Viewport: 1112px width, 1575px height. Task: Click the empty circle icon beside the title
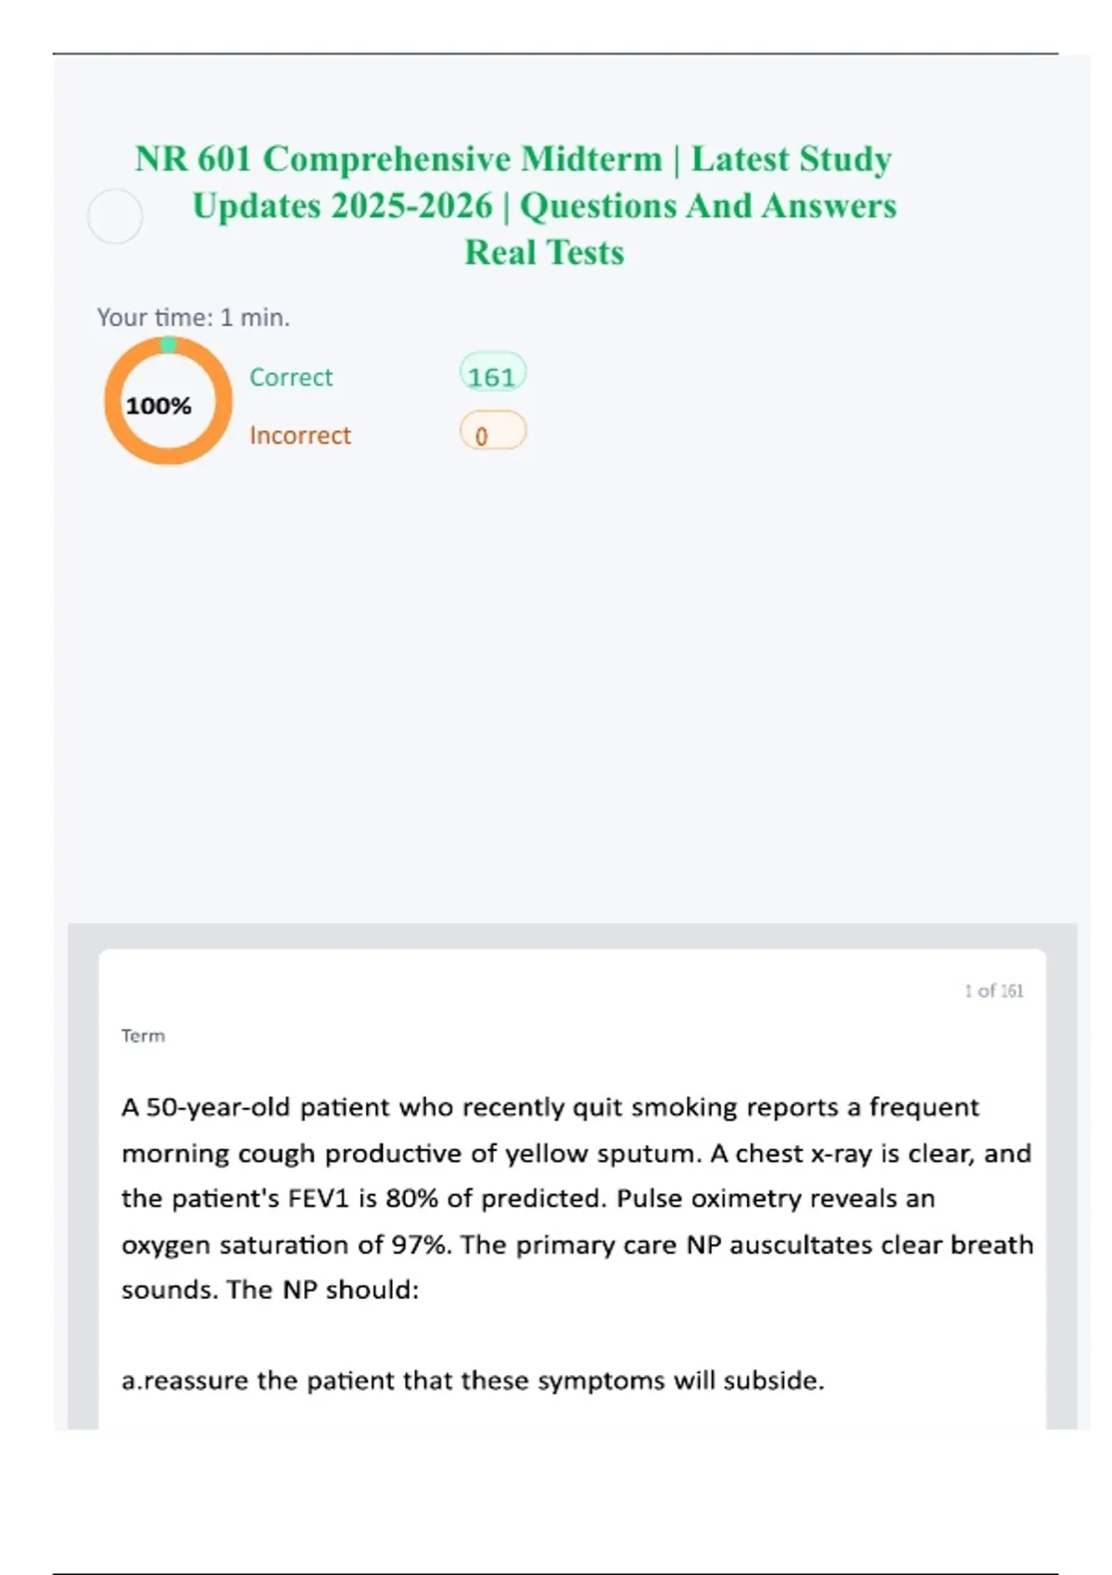tap(115, 217)
